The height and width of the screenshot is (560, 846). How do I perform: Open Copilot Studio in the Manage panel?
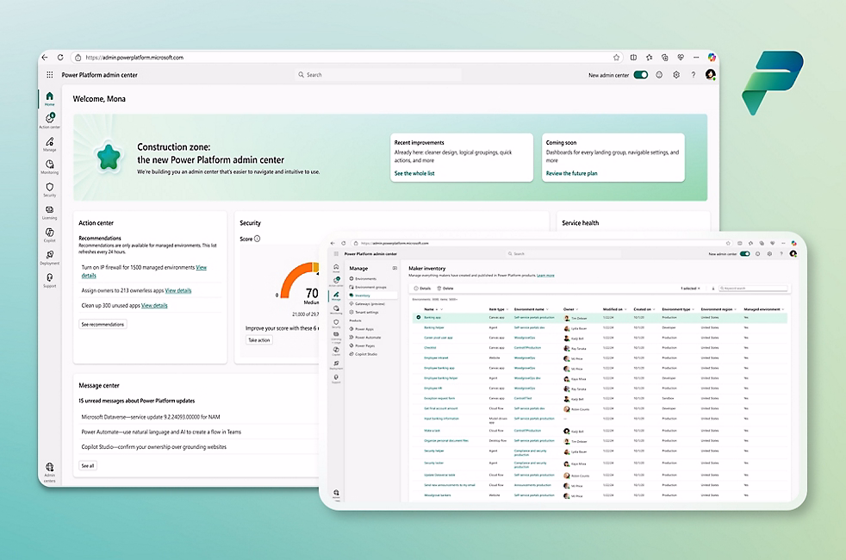click(363, 354)
